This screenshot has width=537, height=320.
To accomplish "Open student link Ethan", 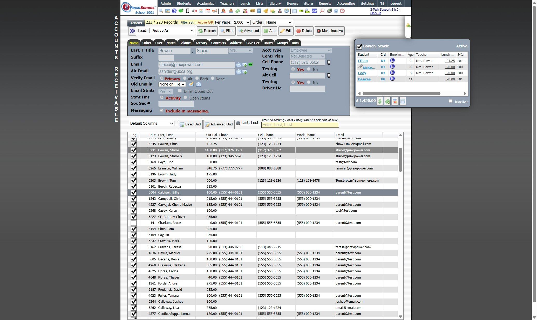I will click(x=363, y=61).
